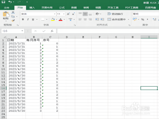This screenshot has width=159, height=119.
Task: Click the Undo arrow icon
Action: pos(10,2)
